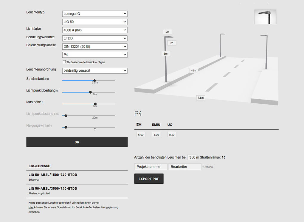Open the P4 lighting class dropdown
304x222 pixels.
[x=95, y=55]
